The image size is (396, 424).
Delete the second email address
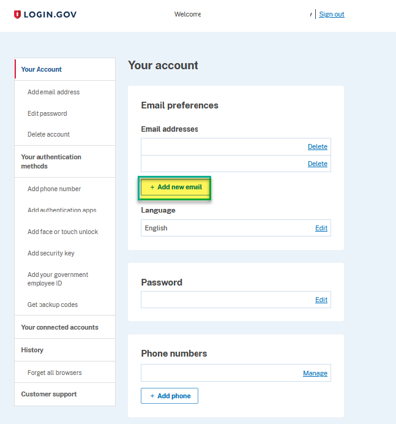[x=317, y=164]
